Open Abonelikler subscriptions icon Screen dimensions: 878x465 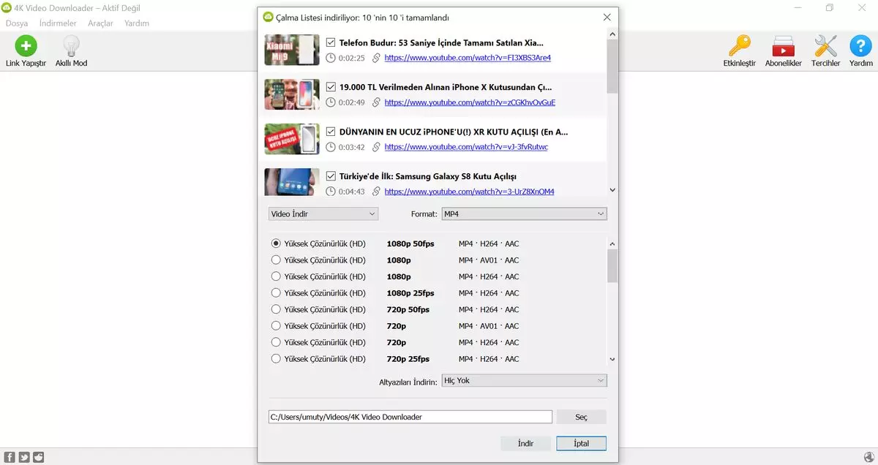coord(784,46)
